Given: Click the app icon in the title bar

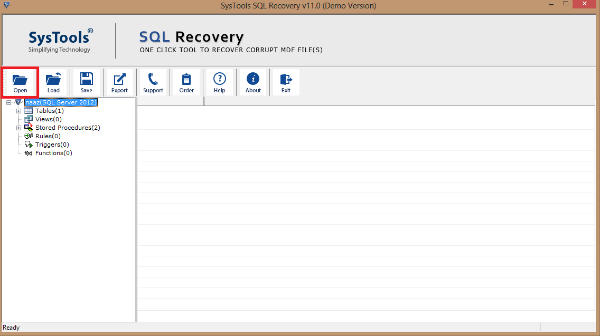Looking at the screenshot, I should [6, 5].
